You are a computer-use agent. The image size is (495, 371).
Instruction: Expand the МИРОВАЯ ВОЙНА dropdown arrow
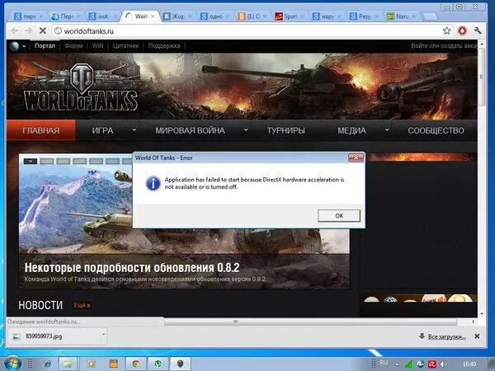[246, 129]
